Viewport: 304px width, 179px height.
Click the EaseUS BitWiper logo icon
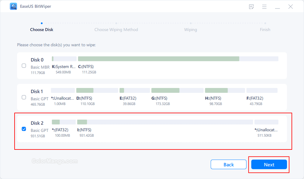tap(13, 6)
